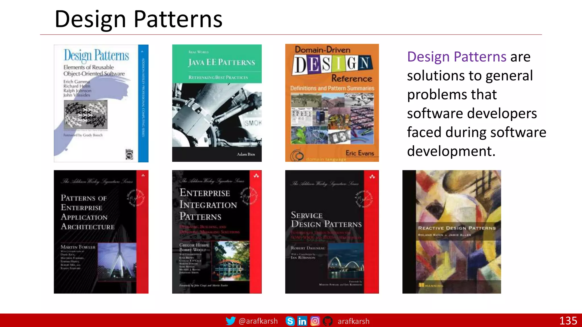Click the Manning logo on Reactive book

point(431,285)
